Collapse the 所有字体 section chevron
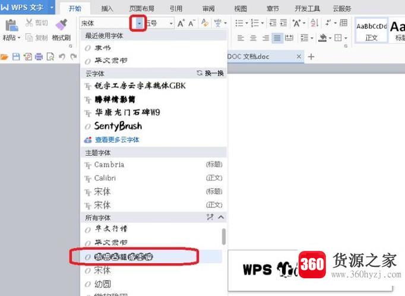The height and width of the screenshot is (296, 405). point(221,217)
